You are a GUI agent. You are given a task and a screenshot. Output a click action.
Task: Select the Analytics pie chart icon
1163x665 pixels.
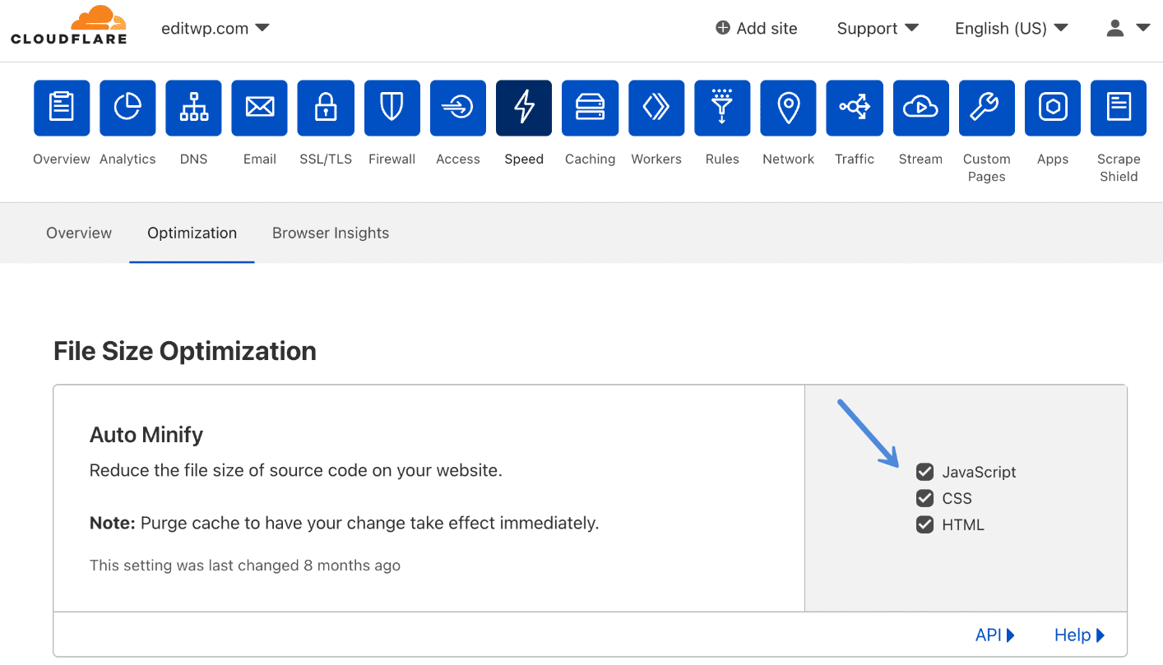[x=127, y=108]
